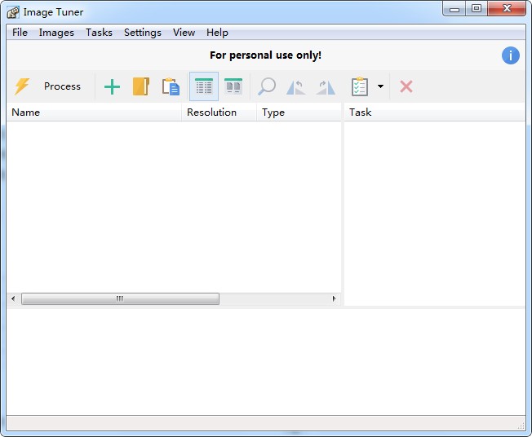Open the Tasks menu
The width and height of the screenshot is (532, 437).
[99, 33]
